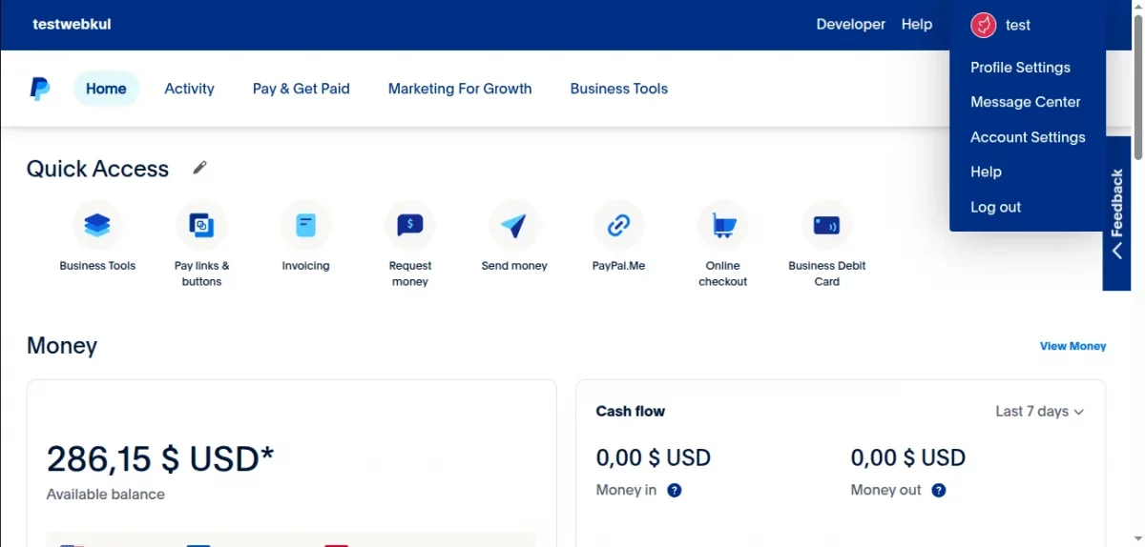Click the PayPal logo icon
The width and height of the screenshot is (1145, 547).
coord(40,89)
